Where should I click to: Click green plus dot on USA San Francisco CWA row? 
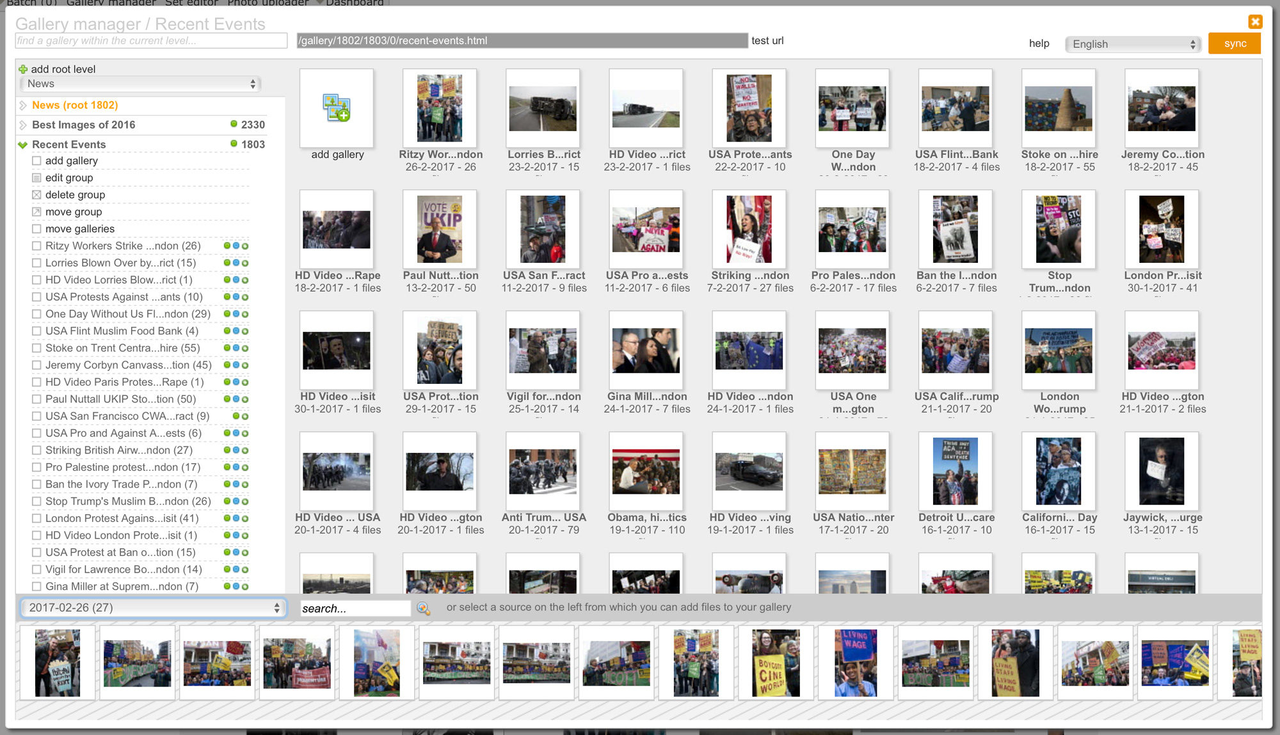(245, 416)
